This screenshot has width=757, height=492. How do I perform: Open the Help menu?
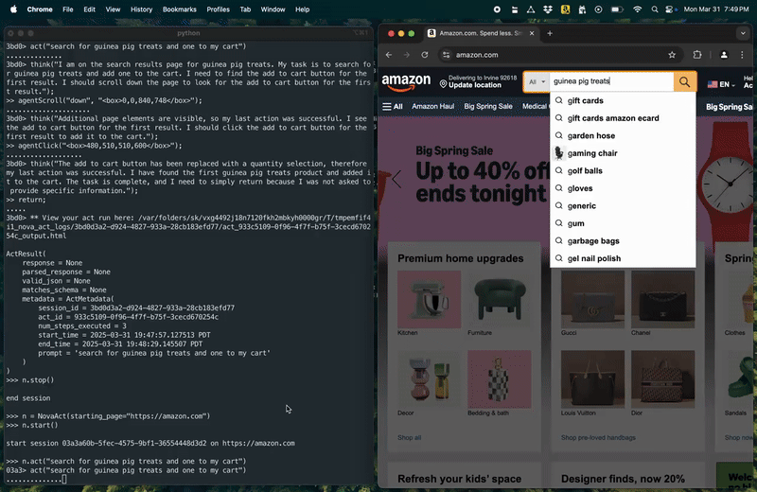302,9
